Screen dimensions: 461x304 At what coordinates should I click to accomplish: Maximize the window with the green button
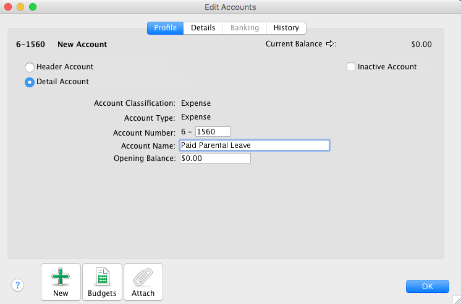pyautogui.click(x=33, y=7)
